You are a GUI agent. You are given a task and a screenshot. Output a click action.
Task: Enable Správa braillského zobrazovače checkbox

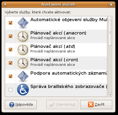(10, 90)
